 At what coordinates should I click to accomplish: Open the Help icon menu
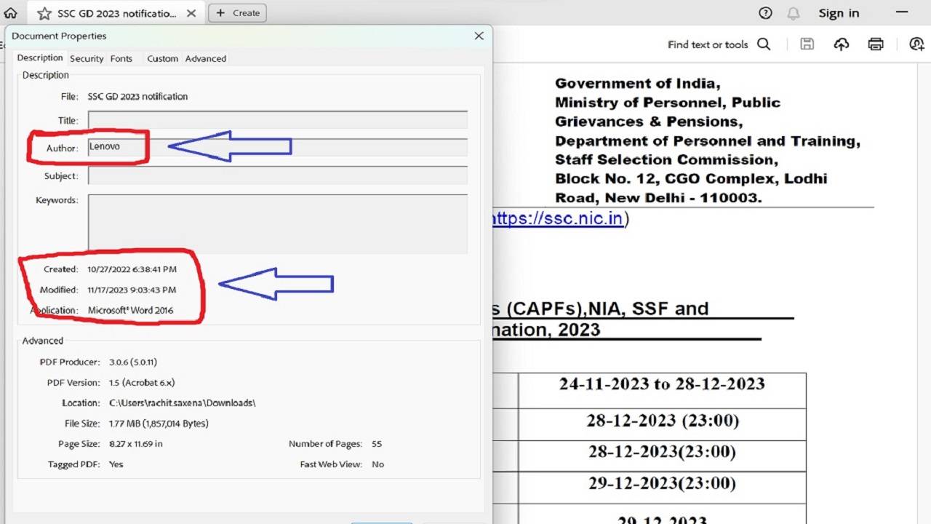(765, 13)
